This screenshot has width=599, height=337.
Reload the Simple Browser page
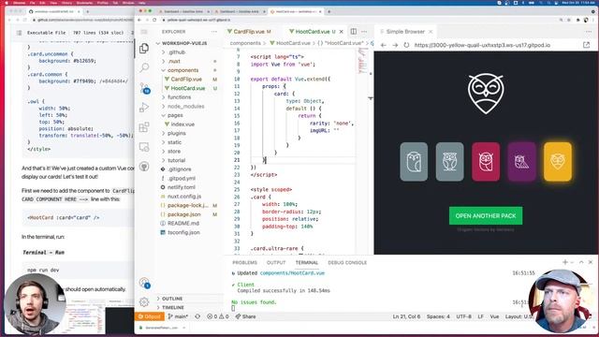tap(406, 45)
